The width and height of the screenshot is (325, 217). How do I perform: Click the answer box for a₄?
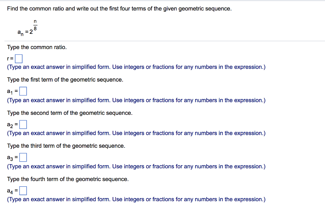pos(23,190)
